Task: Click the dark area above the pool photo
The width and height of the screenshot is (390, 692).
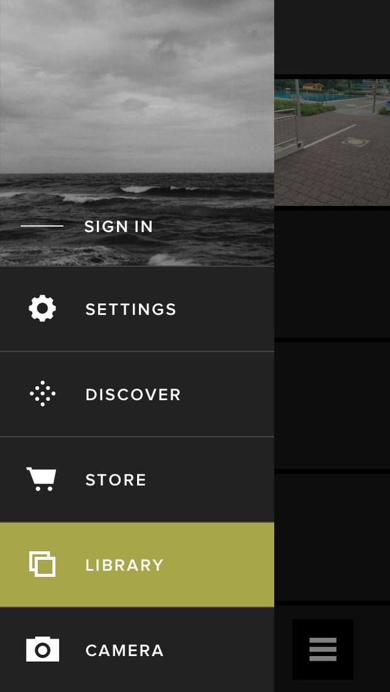Action: 332,37
